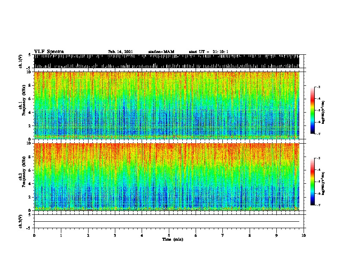The height and width of the screenshot is (264, 342).
Task: Select the 'Time (min)' axis title
Action: [173, 239]
